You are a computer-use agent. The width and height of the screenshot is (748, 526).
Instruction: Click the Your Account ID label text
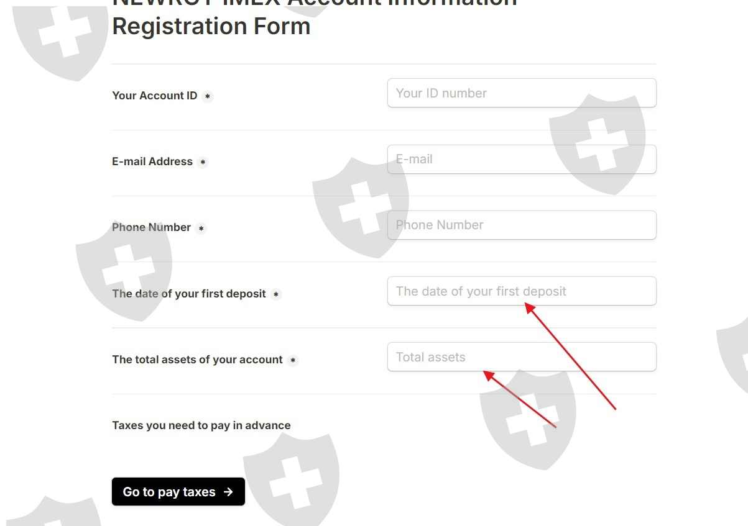(154, 96)
